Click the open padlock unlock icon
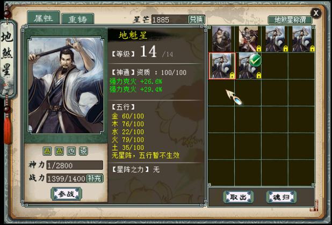The width and height of the screenshot is (332, 225). click(59, 151)
